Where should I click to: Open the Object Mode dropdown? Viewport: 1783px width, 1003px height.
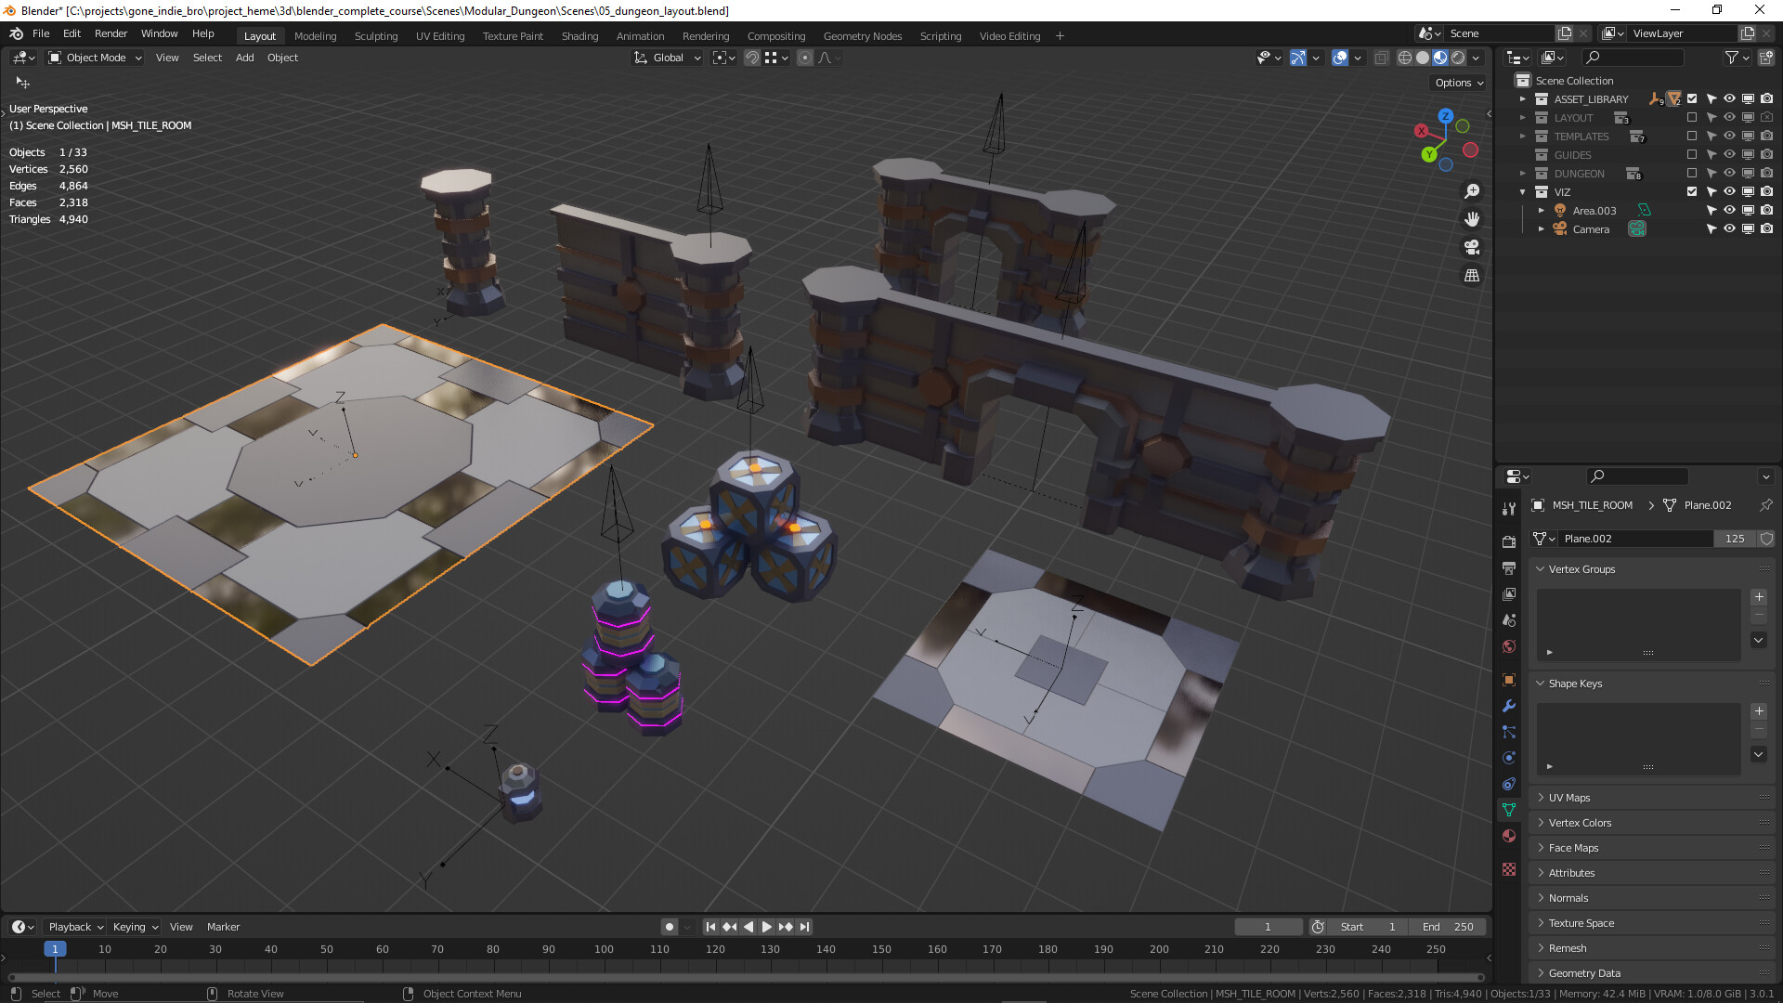click(93, 58)
